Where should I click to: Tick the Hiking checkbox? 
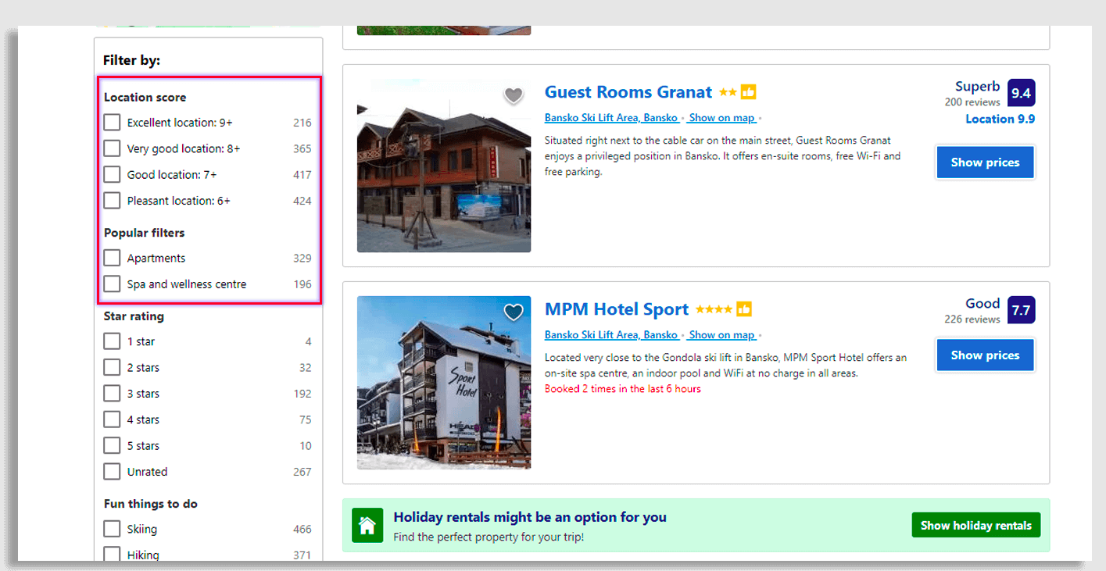tap(113, 555)
